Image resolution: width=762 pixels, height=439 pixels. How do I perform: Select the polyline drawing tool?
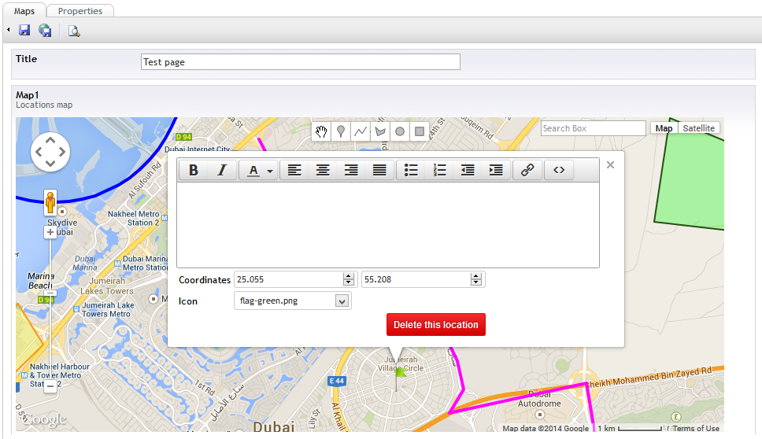(360, 131)
